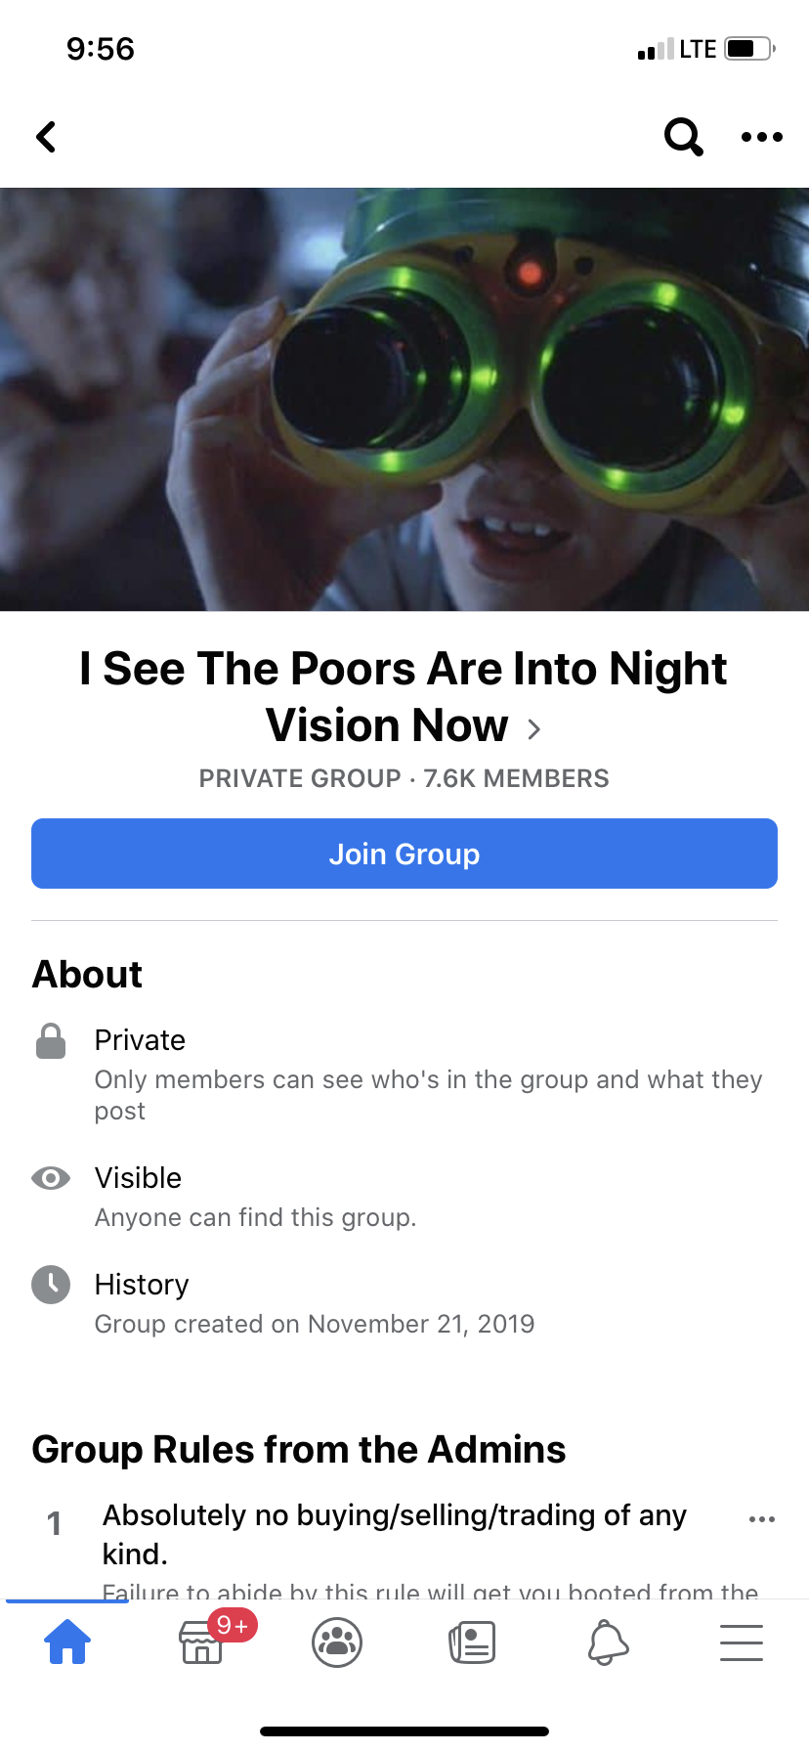The image size is (809, 1752).
Task: Open the News tab icon
Action: pyautogui.click(x=472, y=1642)
